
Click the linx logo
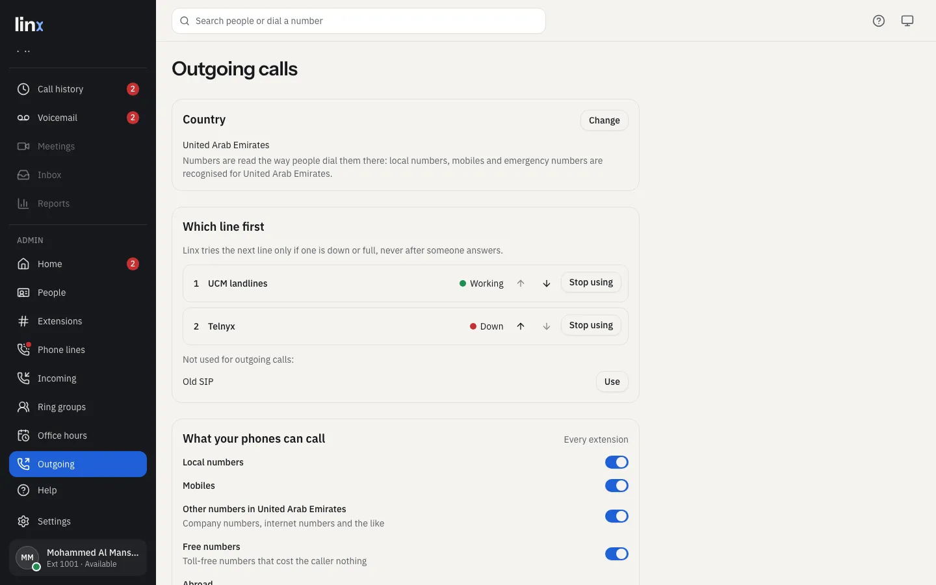[x=29, y=25]
